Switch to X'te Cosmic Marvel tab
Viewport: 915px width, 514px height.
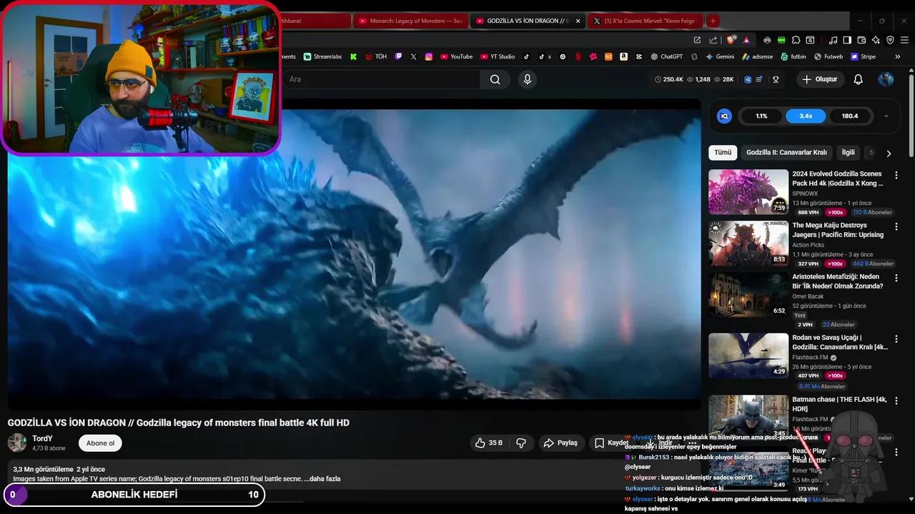[643, 21]
